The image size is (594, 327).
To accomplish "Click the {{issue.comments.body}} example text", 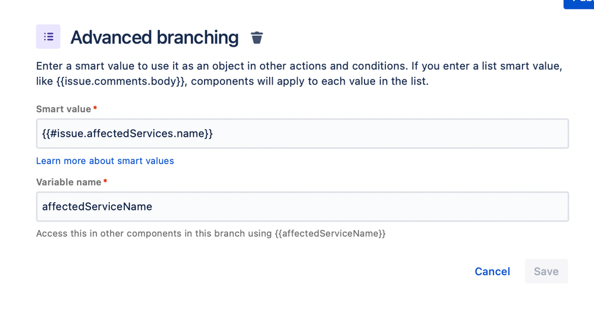I will pos(121,81).
